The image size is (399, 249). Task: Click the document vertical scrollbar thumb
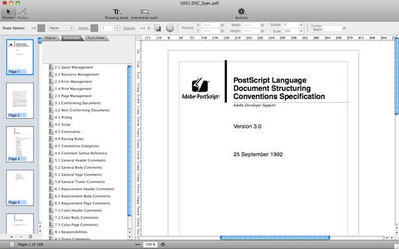click(x=396, y=76)
